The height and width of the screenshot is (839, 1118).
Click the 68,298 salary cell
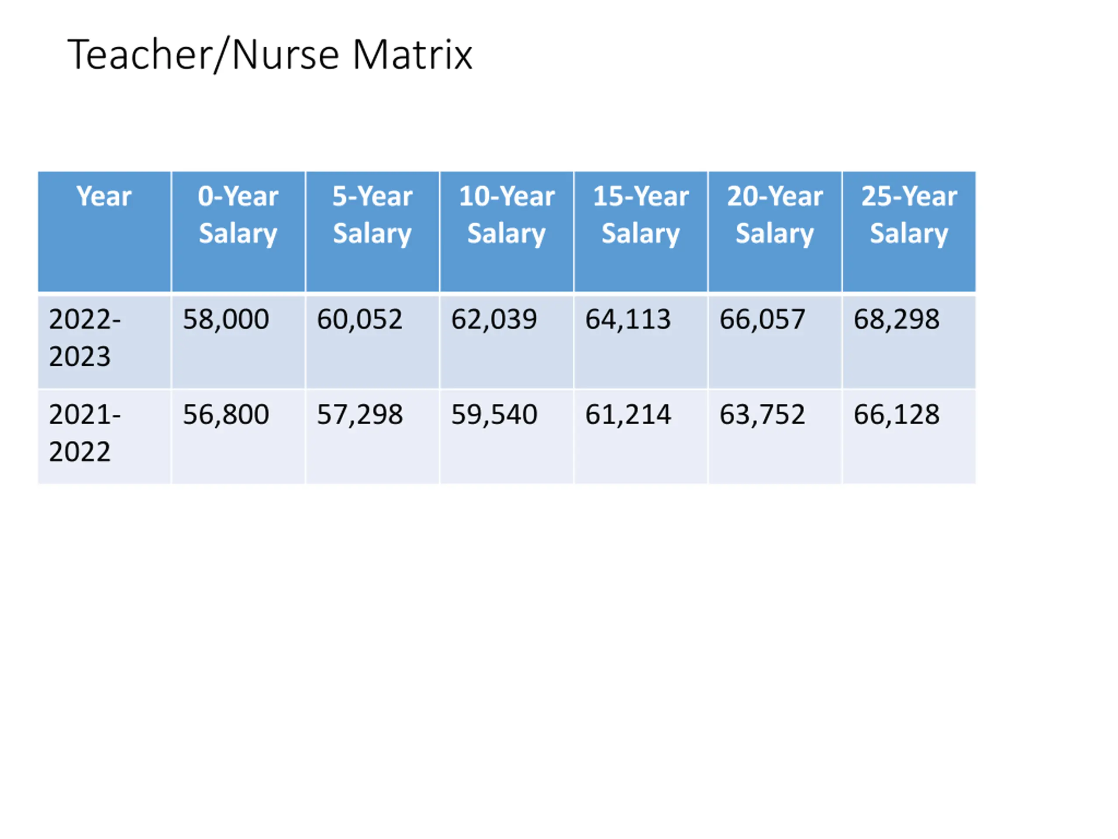click(x=909, y=342)
